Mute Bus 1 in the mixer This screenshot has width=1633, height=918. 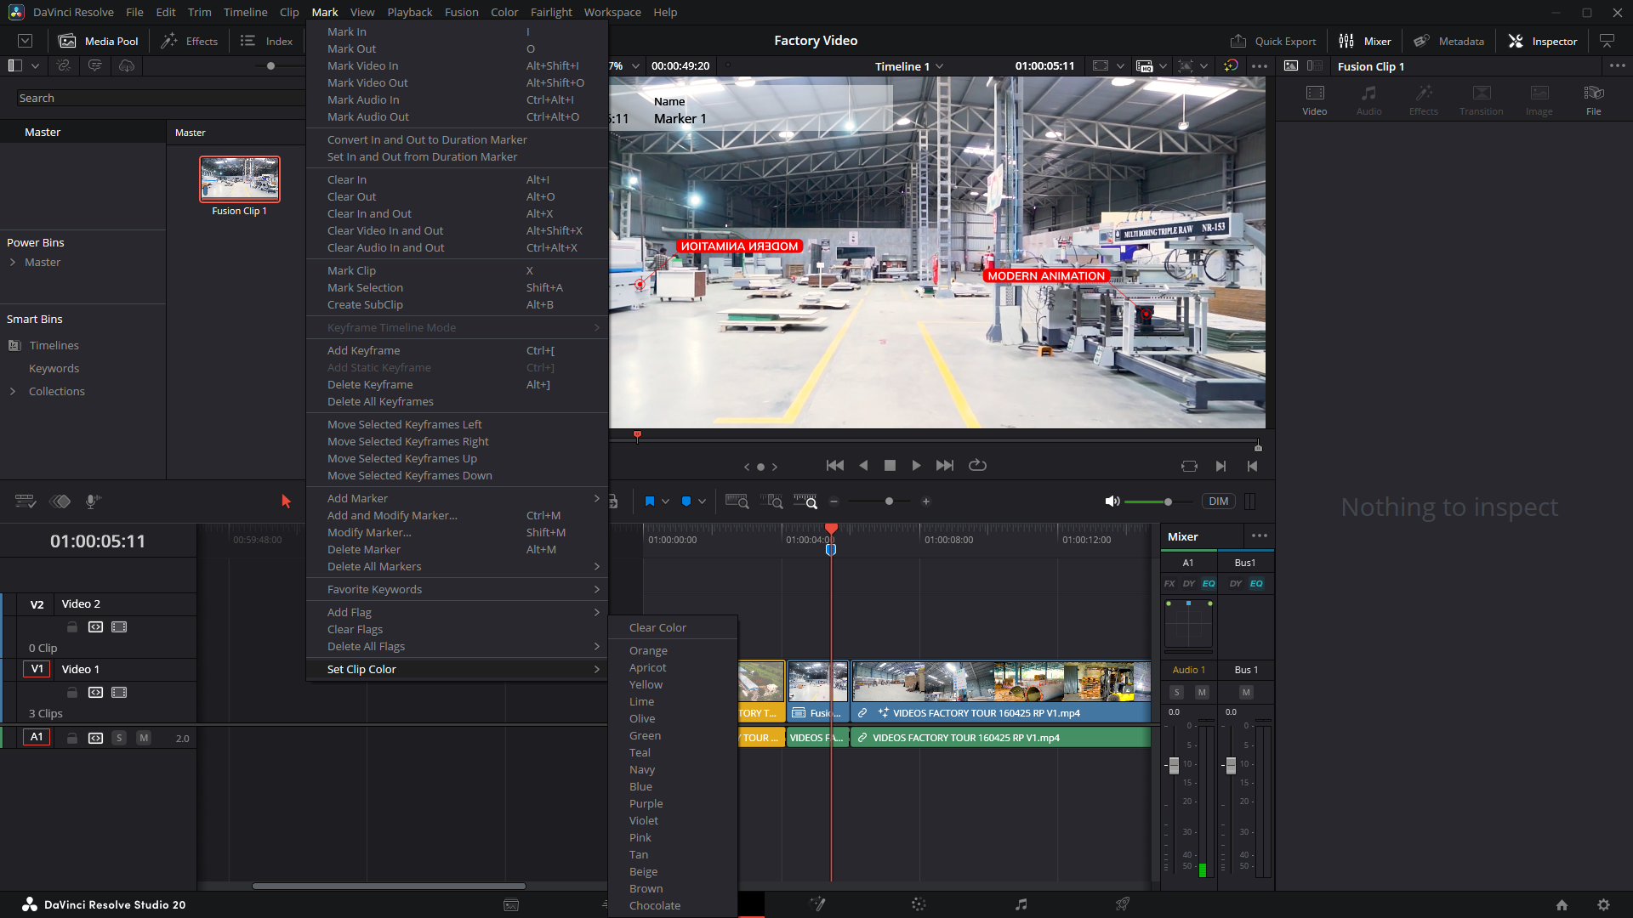tap(1246, 693)
